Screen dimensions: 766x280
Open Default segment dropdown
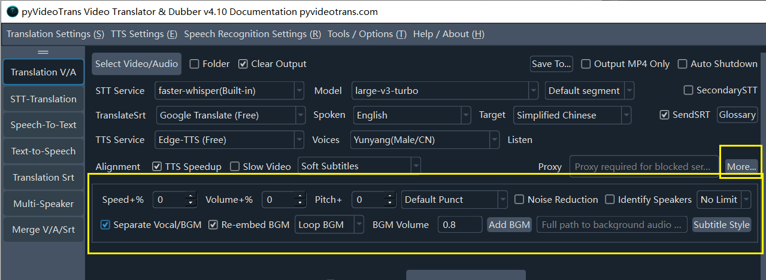[x=589, y=91]
